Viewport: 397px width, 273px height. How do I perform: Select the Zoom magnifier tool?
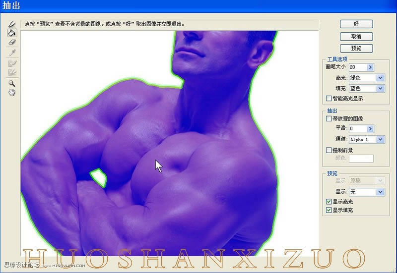coord(12,84)
